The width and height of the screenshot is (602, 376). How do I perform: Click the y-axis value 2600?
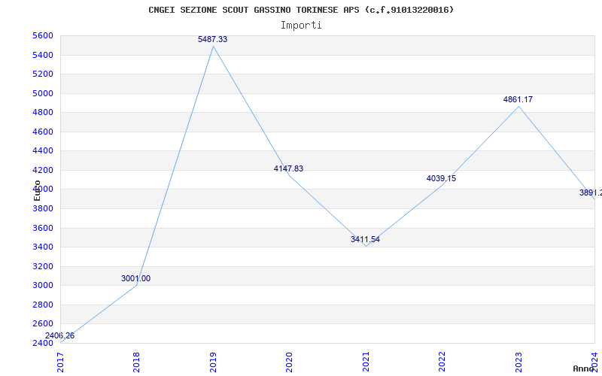point(43,324)
